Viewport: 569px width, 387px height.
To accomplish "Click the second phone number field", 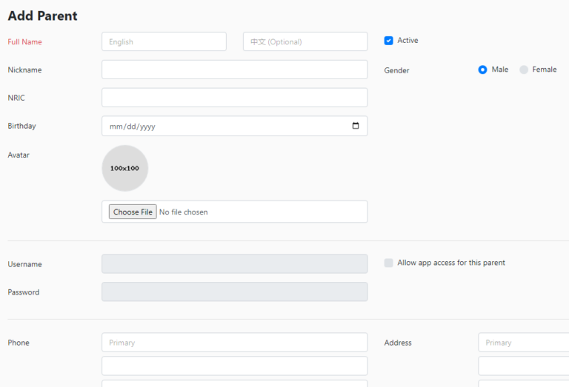I will point(234,366).
